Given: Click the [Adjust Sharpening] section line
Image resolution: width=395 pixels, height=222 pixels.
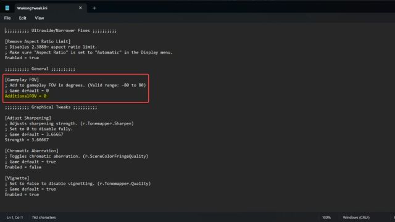Looking at the screenshot, I should coord(28,118).
